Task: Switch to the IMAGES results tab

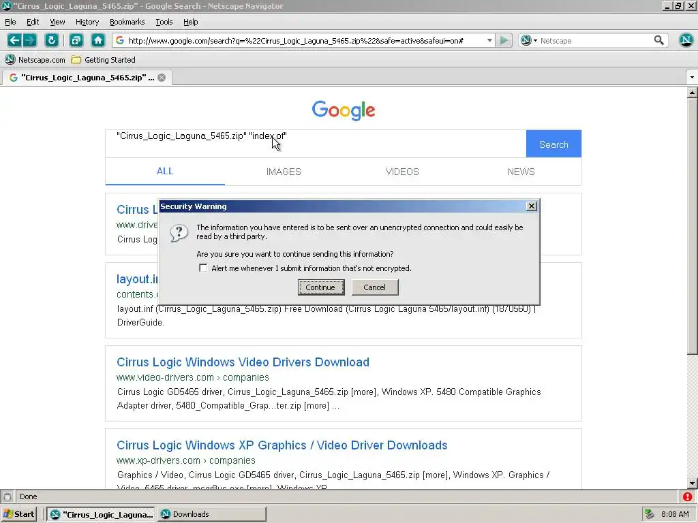Action: pos(284,172)
